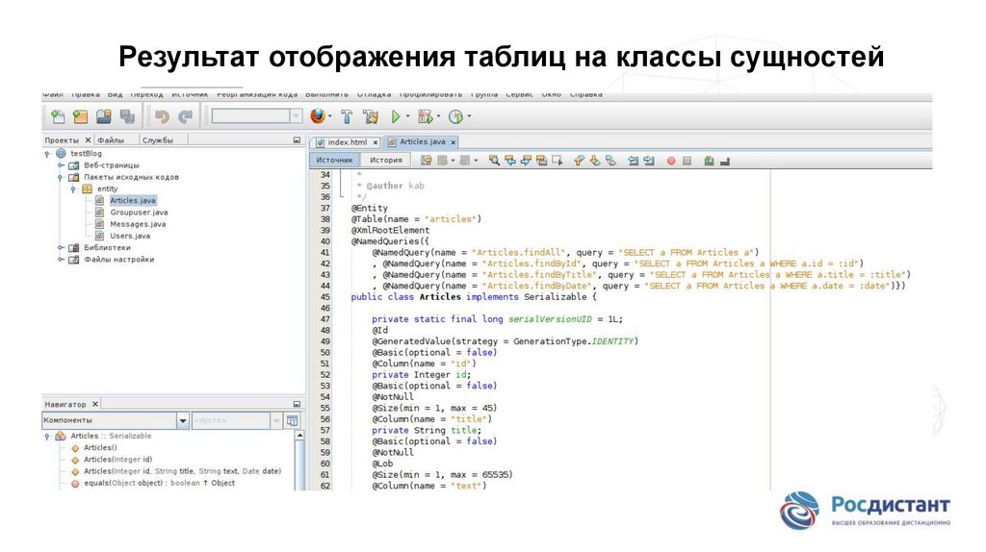Switch to the Проекты tab
986x552 pixels.
62,140
